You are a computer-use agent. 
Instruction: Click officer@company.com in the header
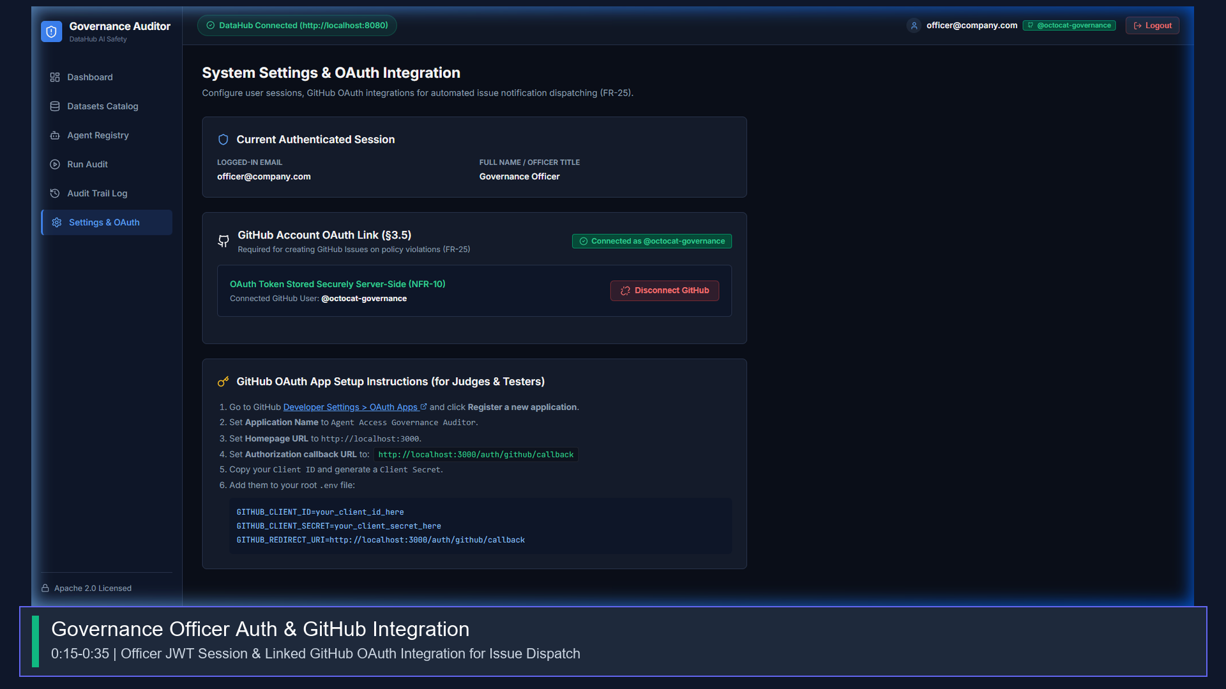(x=971, y=26)
